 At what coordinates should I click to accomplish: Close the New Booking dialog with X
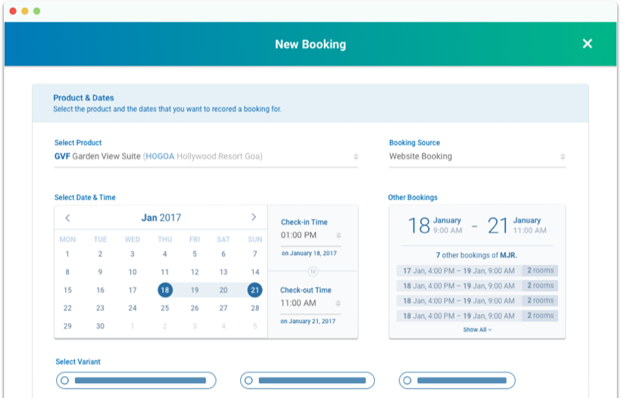tap(588, 44)
